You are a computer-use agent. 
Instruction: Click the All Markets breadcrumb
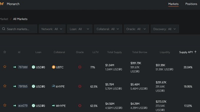tap(20, 19)
